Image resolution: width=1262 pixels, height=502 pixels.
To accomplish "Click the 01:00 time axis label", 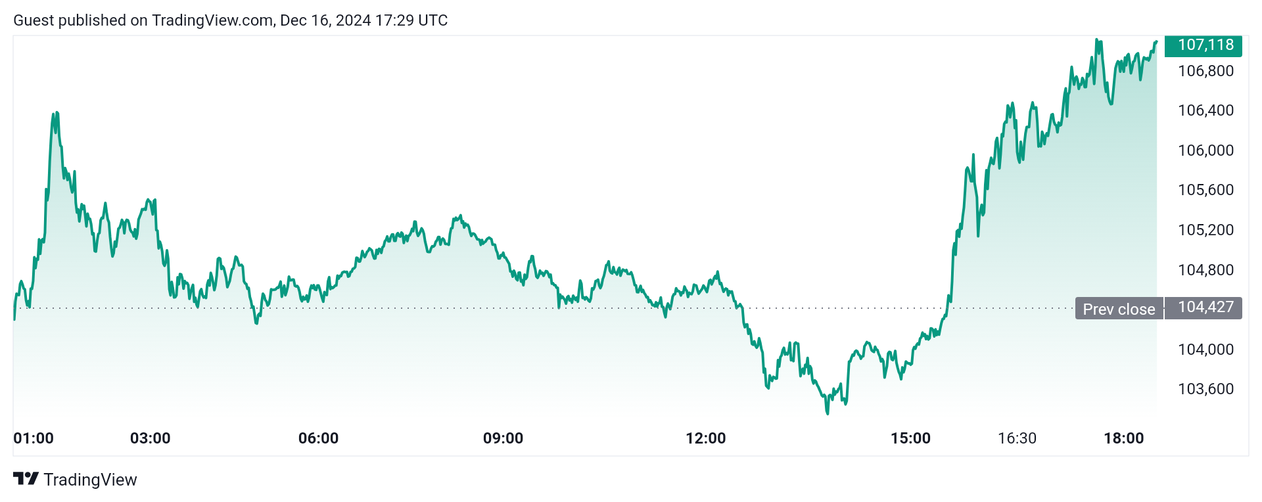I will (x=34, y=438).
